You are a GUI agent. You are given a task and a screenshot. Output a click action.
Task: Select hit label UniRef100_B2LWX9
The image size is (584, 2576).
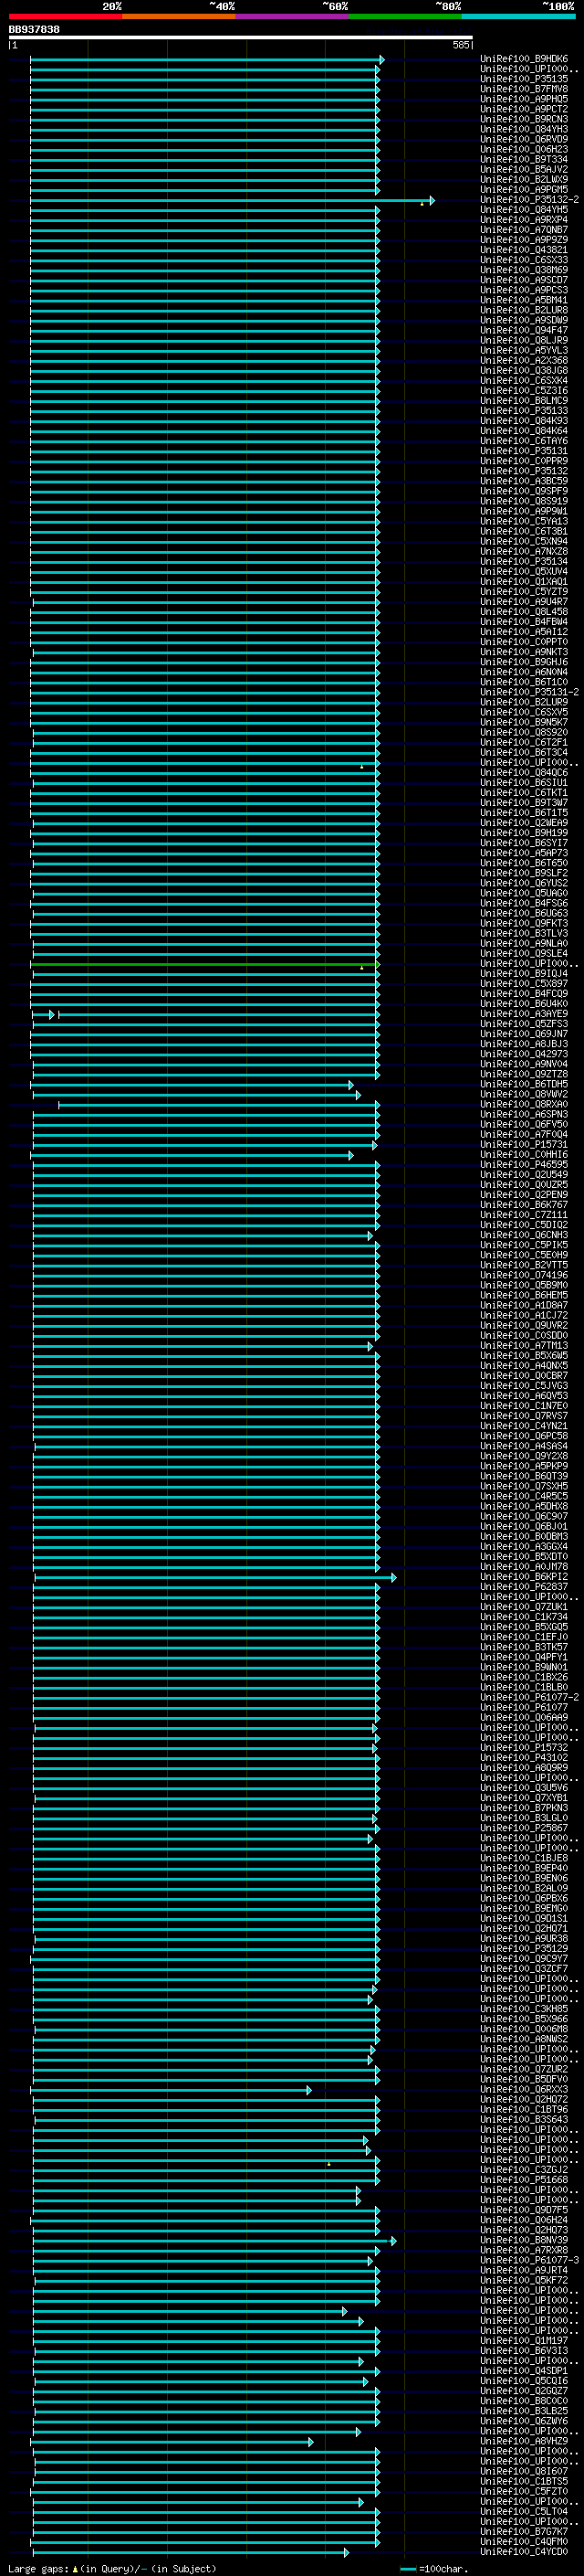tap(524, 179)
